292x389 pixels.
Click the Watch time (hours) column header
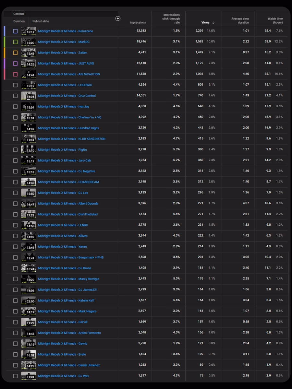275,21
